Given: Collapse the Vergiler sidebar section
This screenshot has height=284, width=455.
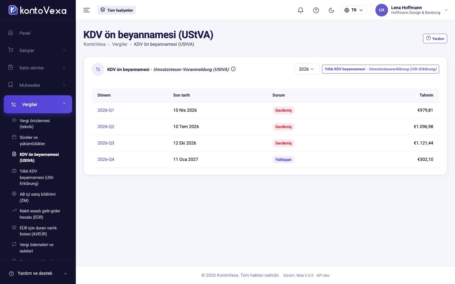Looking at the screenshot, I should 38,104.
